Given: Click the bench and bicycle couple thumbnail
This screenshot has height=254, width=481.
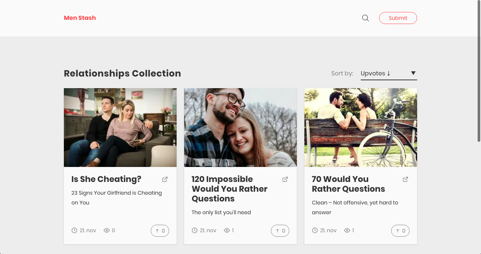Looking at the screenshot, I should 361,128.
